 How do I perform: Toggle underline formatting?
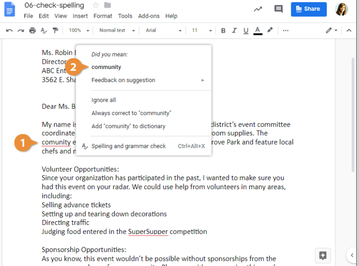pos(246,31)
